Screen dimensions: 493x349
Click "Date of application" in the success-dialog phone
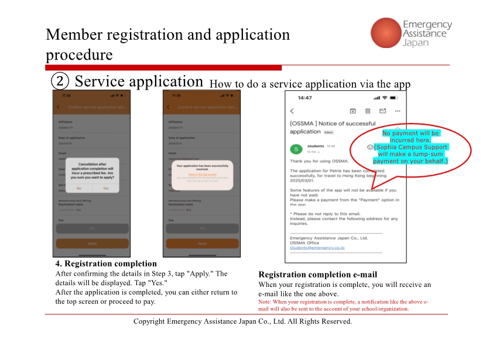pyautogui.click(x=182, y=138)
